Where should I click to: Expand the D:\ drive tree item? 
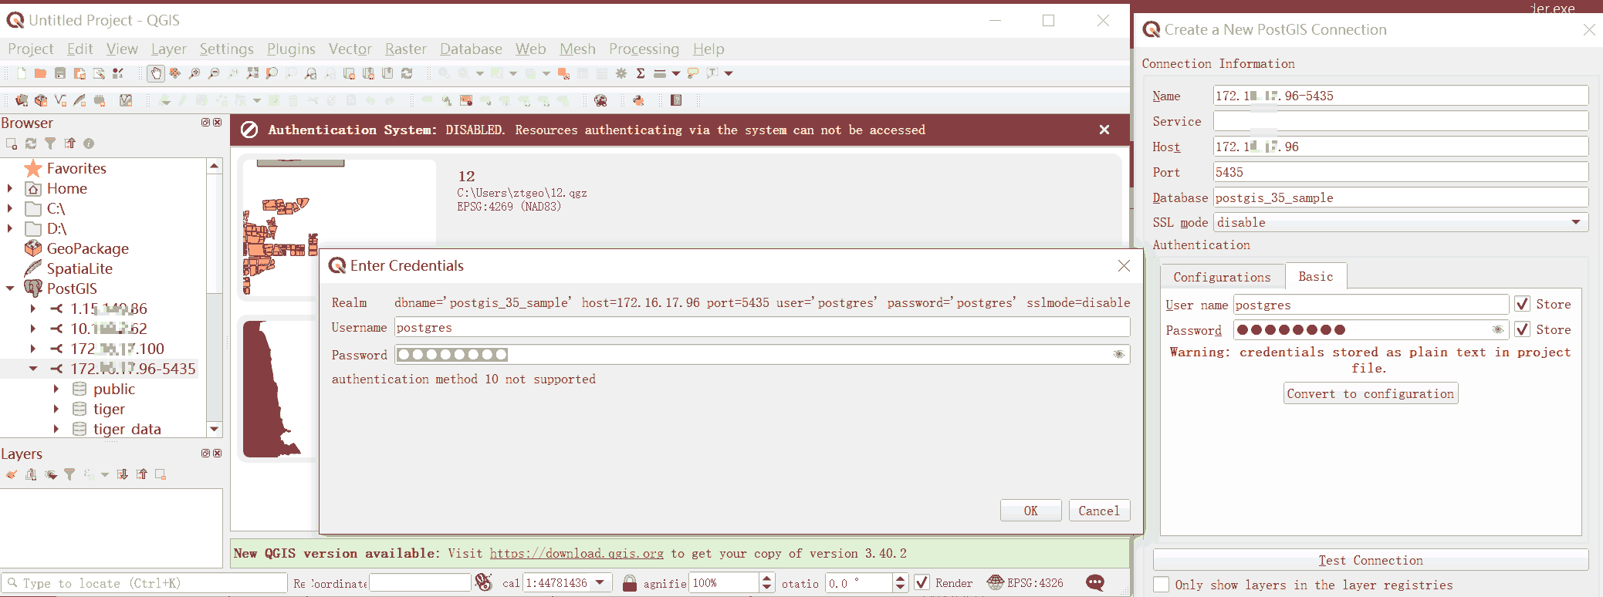(9, 228)
